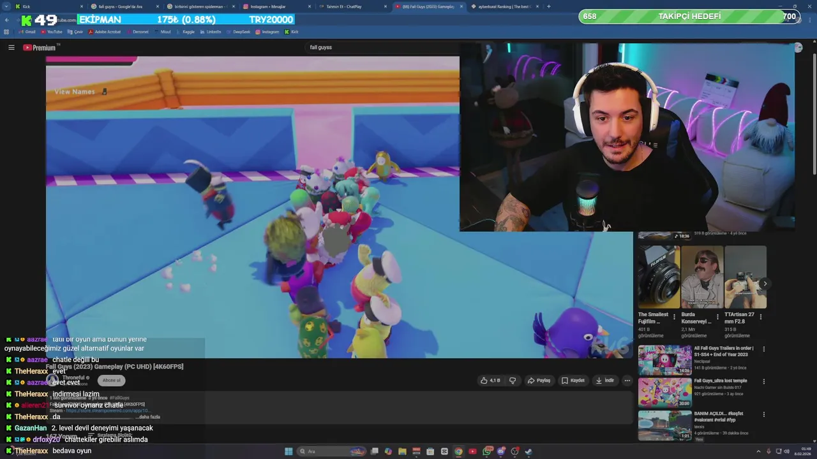Screen dimensions: 817x459
Task: Open the LinkedIn bookmark
Action: (210, 32)
